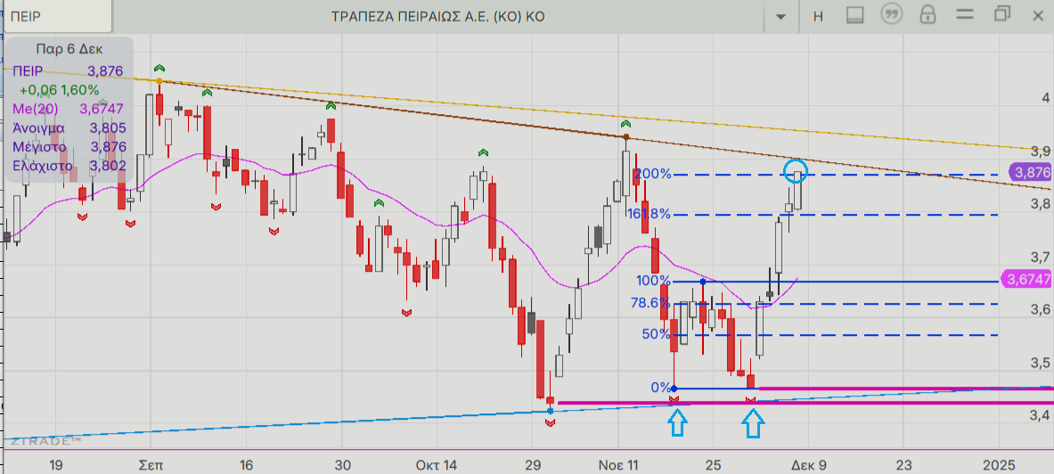
Task: Click the Σεπ date axis label
Action: (152, 464)
